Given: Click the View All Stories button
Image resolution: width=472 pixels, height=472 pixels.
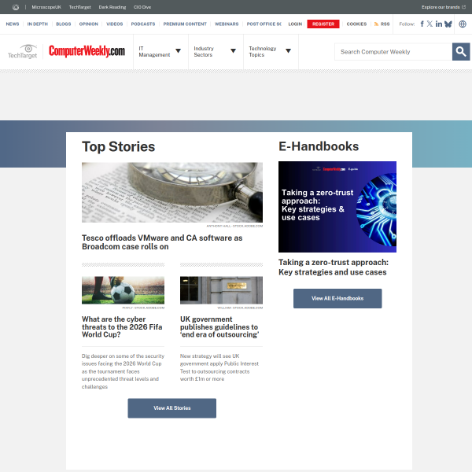Looking at the screenshot, I should click(171, 408).
